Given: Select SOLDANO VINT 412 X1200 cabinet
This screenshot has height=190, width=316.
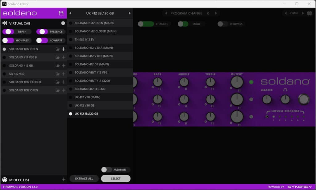Looking at the screenshot, I should 100,81.
